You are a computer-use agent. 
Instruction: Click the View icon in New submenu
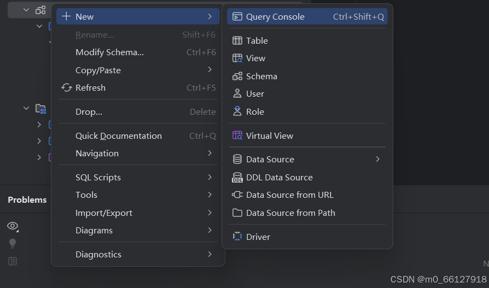coord(237,58)
